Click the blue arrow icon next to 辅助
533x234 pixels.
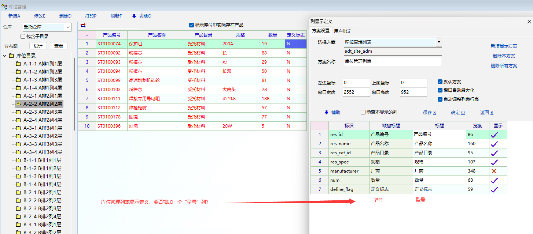click(x=326, y=113)
